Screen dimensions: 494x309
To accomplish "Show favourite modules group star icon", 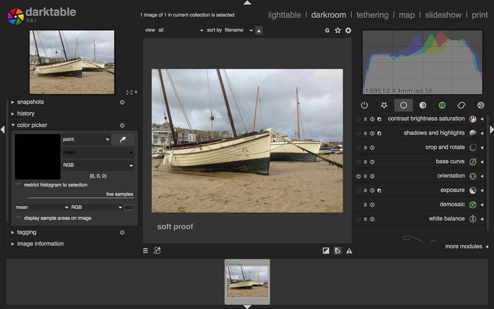I will coord(383,105).
